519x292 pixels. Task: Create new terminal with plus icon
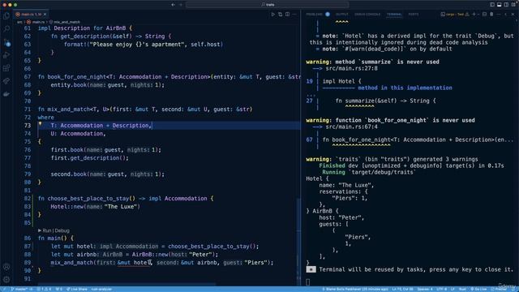[x=474, y=15]
